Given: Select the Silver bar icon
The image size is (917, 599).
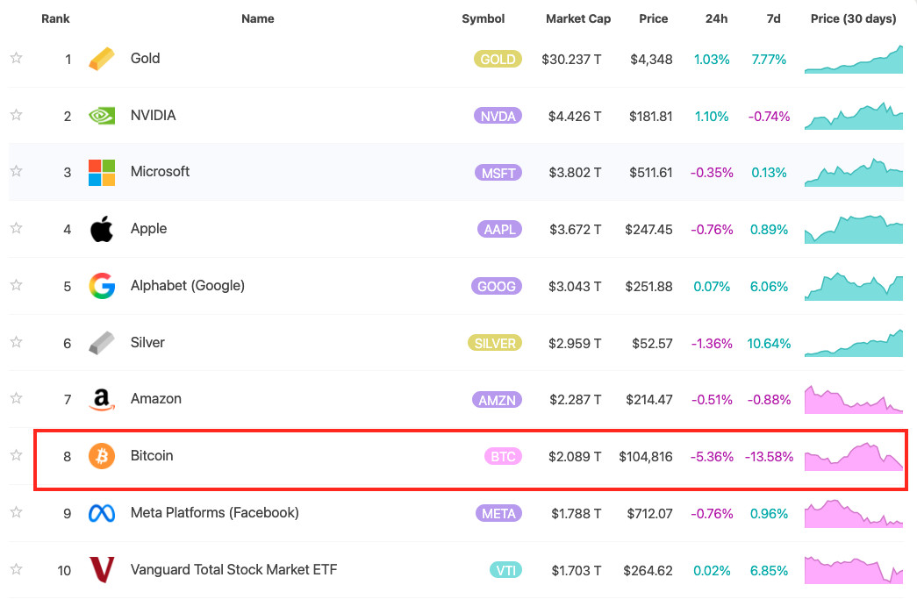Looking at the screenshot, I should tap(100, 342).
